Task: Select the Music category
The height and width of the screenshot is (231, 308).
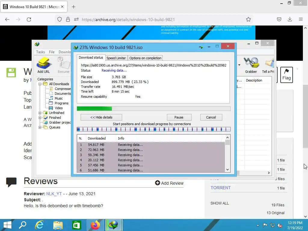Action: [59, 98]
